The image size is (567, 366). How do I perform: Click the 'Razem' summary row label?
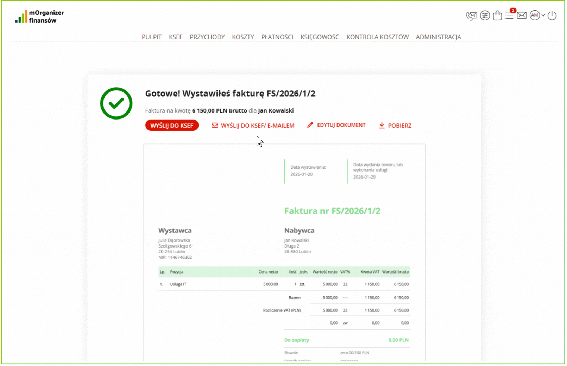coord(295,298)
